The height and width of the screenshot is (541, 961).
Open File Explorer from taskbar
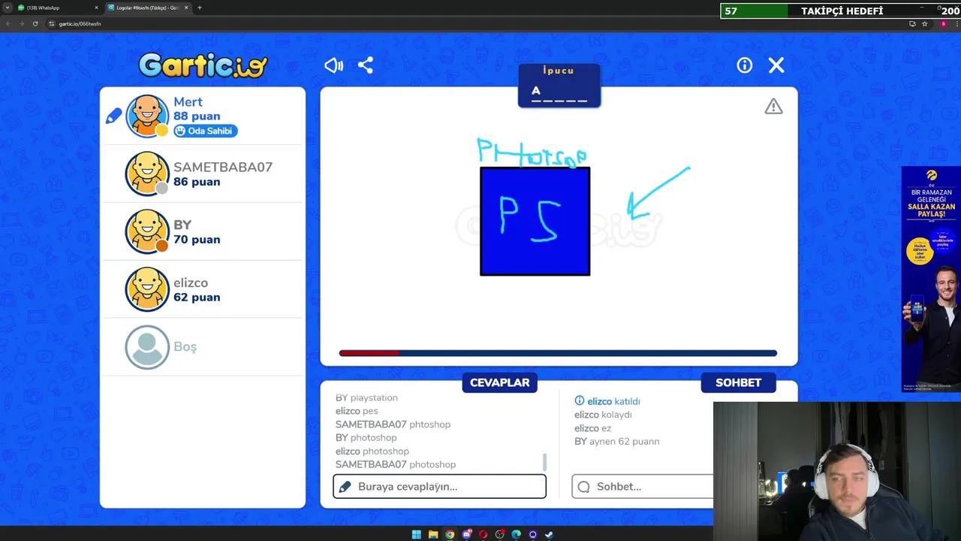pos(433,534)
